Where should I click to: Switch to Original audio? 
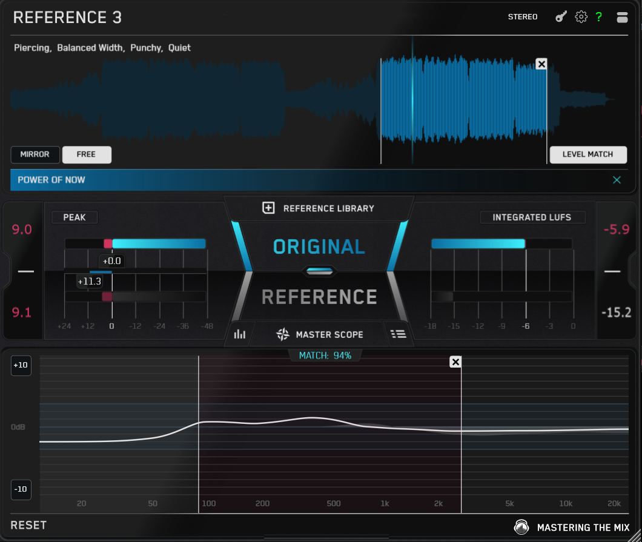point(319,246)
